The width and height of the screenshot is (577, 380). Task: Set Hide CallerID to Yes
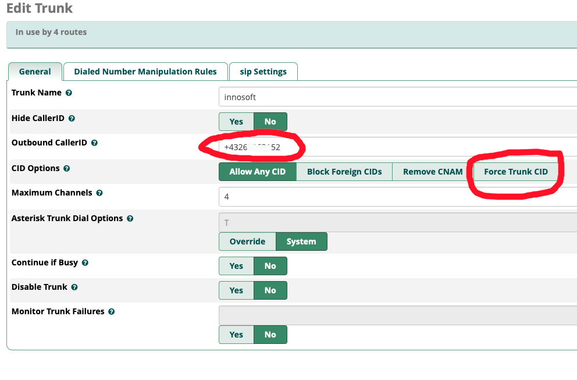(x=236, y=122)
